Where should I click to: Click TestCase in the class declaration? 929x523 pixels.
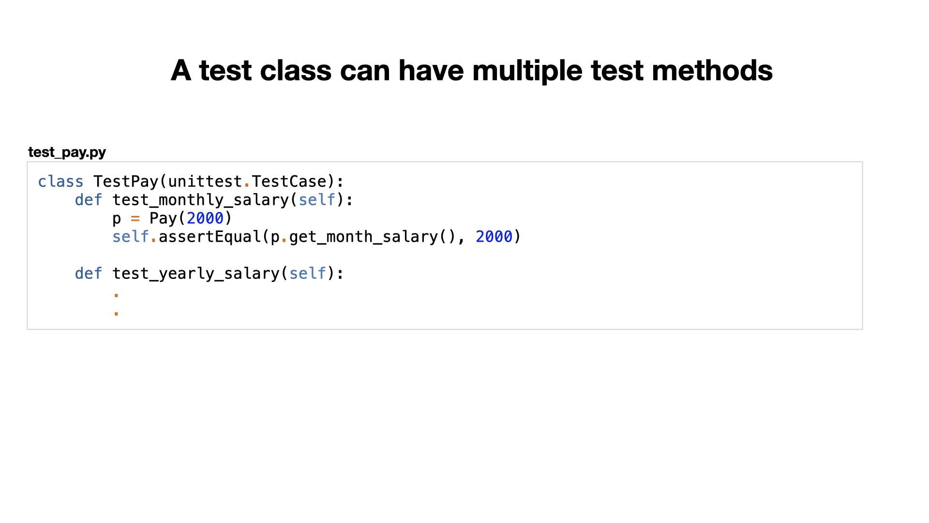point(289,182)
